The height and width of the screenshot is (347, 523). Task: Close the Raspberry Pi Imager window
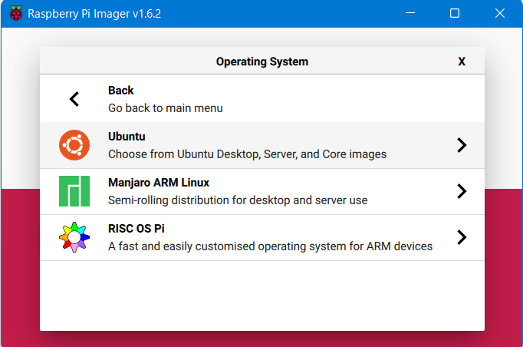click(499, 13)
